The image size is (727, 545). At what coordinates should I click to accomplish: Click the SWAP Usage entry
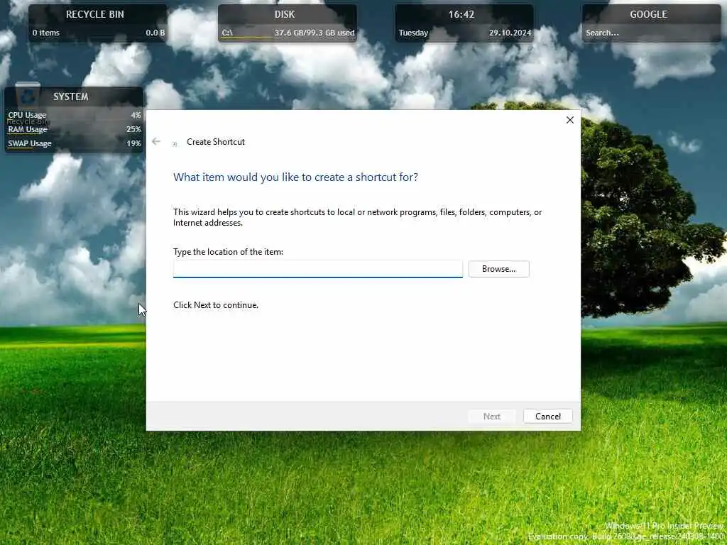pos(74,143)
